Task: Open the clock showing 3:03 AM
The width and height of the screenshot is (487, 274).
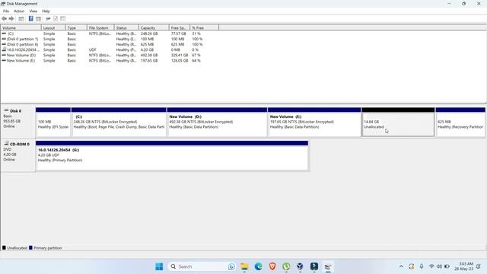Action: pos(463,266)
